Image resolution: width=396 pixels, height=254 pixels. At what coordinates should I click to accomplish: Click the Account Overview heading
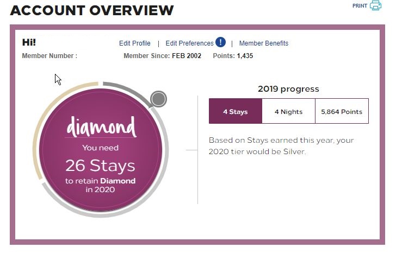92,10
